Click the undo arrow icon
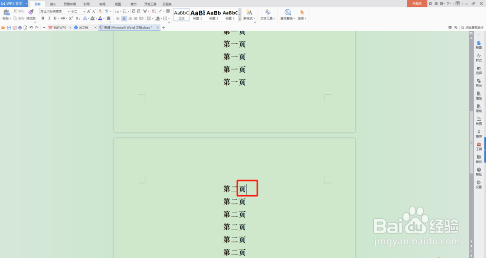 (x=31, y=28)
